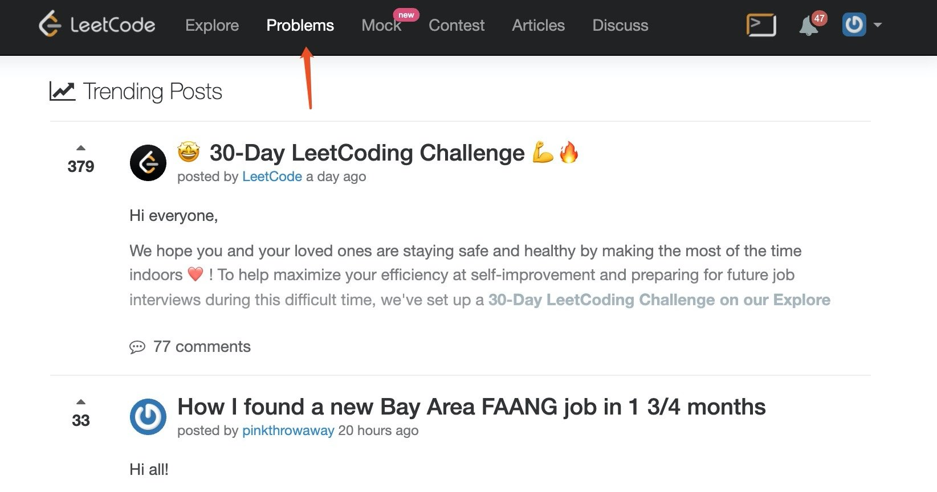Open the notifications bell
937x492 pixels.
click(x=808, y=26)
